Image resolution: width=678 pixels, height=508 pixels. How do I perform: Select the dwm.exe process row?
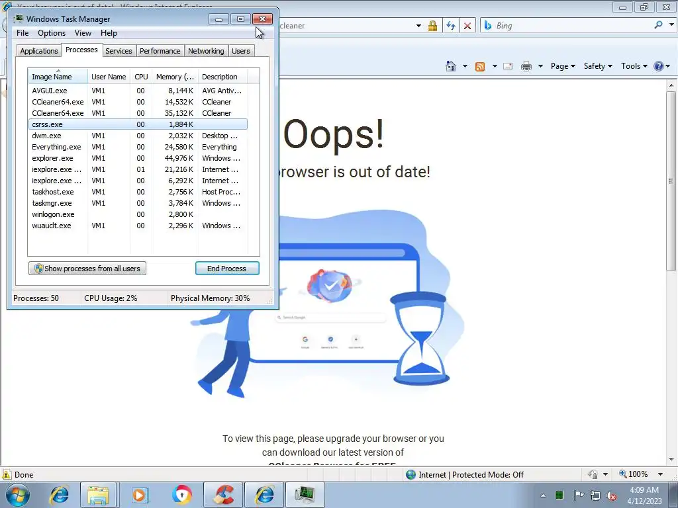click(138, 136)
